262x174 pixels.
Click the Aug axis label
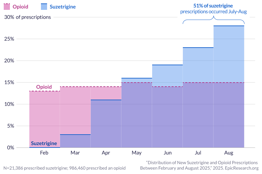click(229, 153)
